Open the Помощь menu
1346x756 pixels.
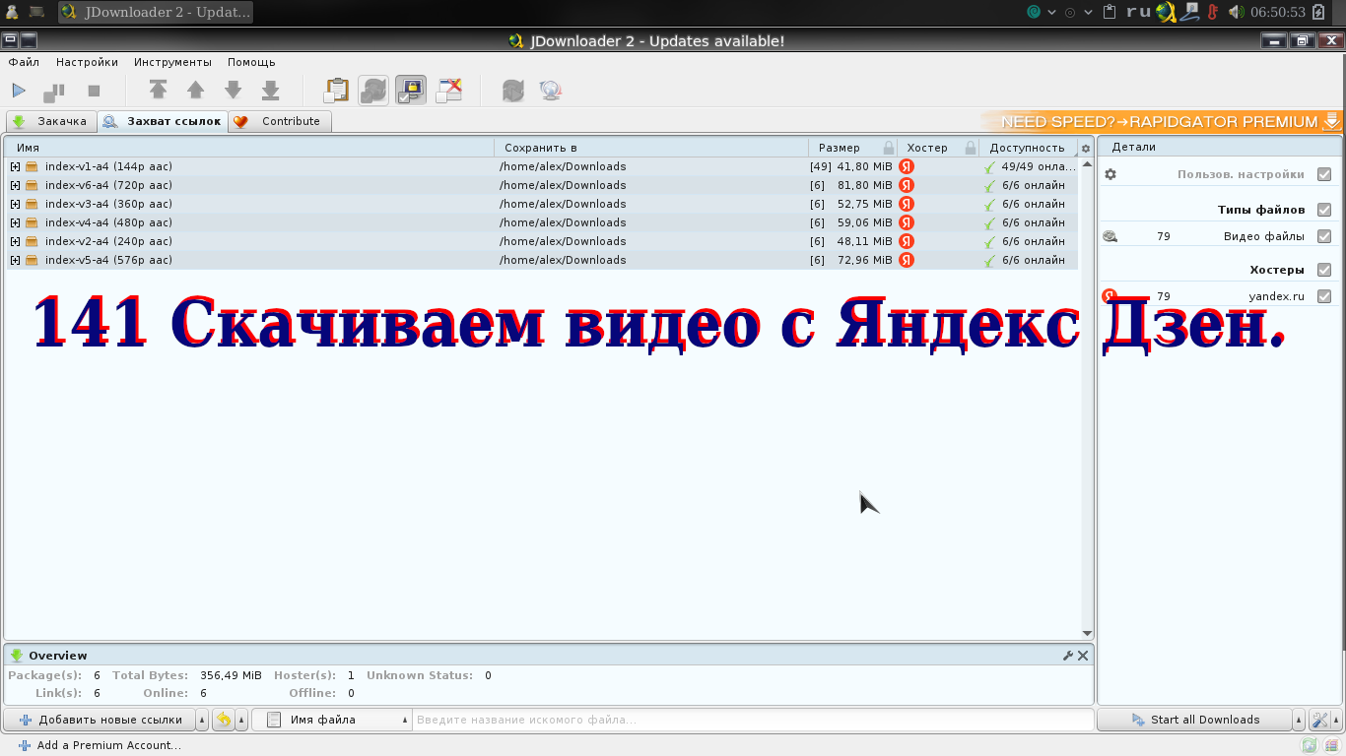pyautogui.click(x=251, y=62)
